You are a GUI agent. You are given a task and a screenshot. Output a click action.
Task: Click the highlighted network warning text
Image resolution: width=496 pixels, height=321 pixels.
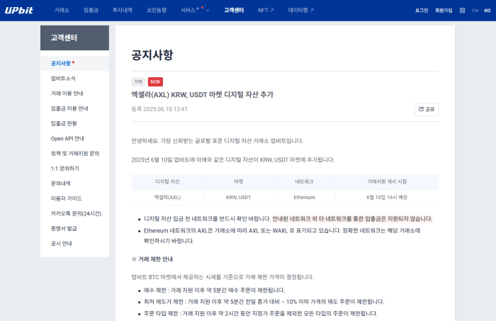click(352, 218)
